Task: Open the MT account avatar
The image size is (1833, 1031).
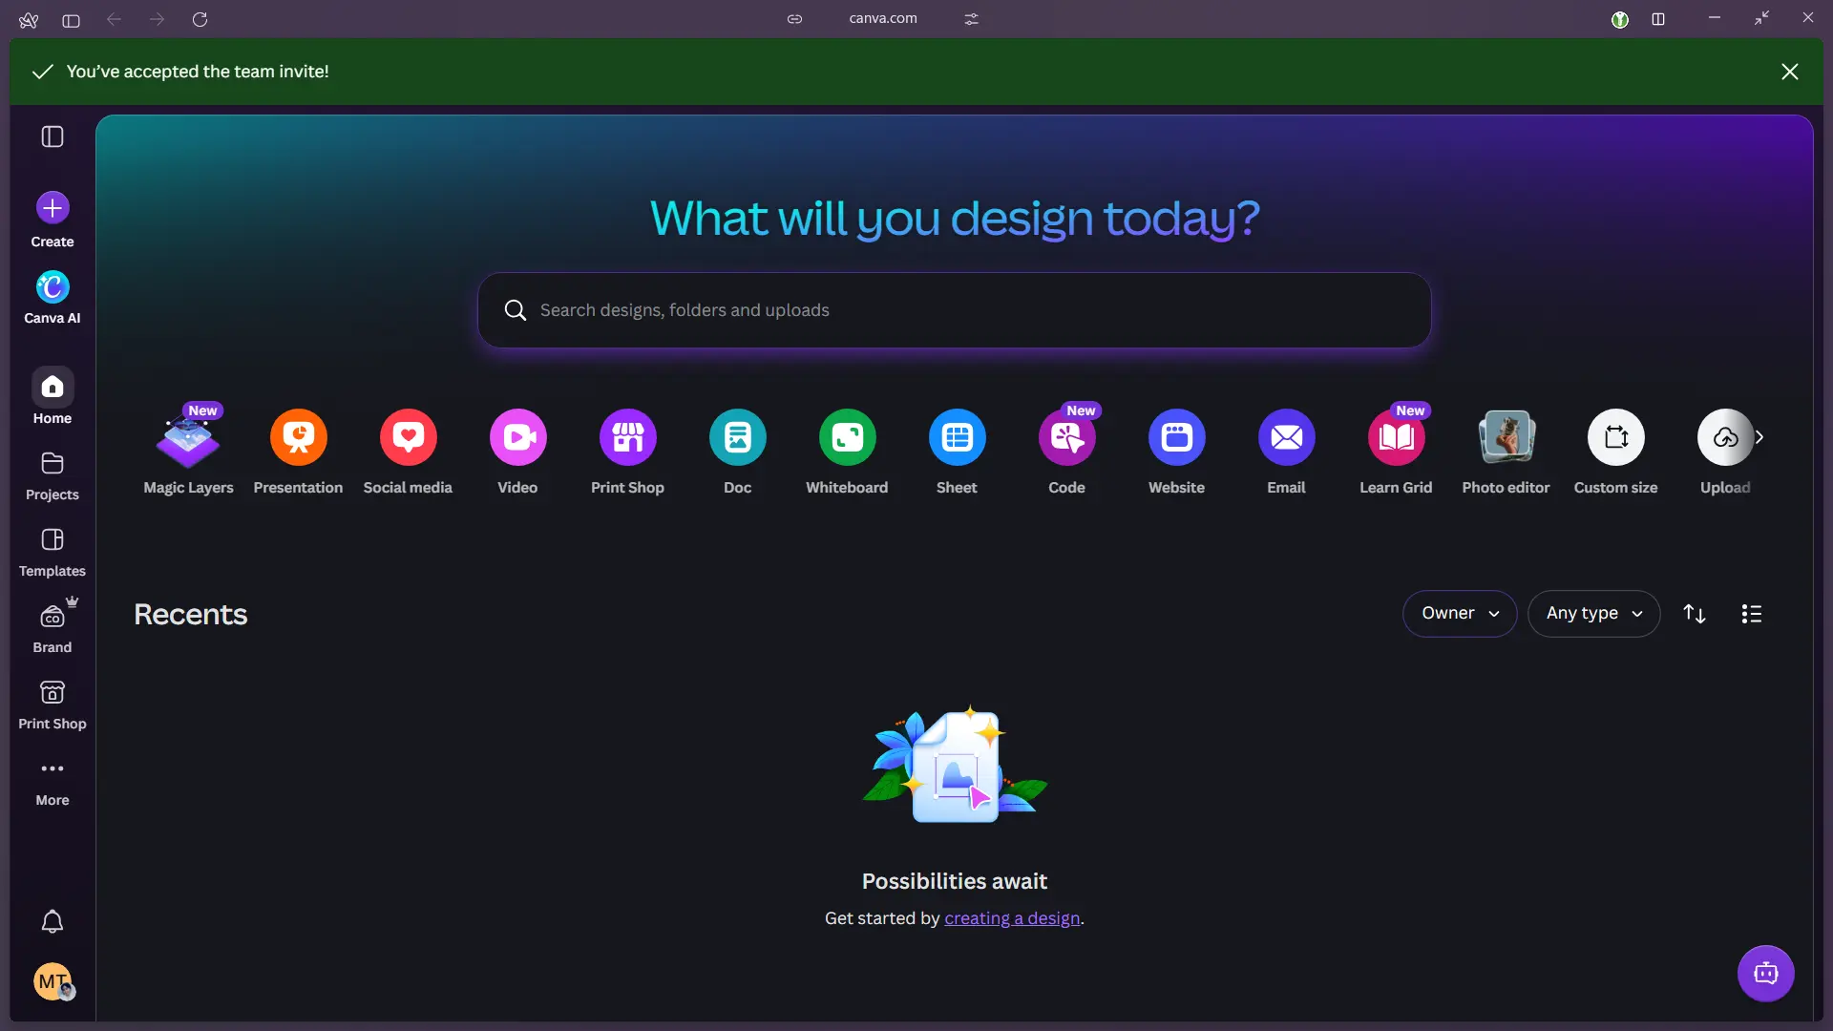Action: (53, 981)
